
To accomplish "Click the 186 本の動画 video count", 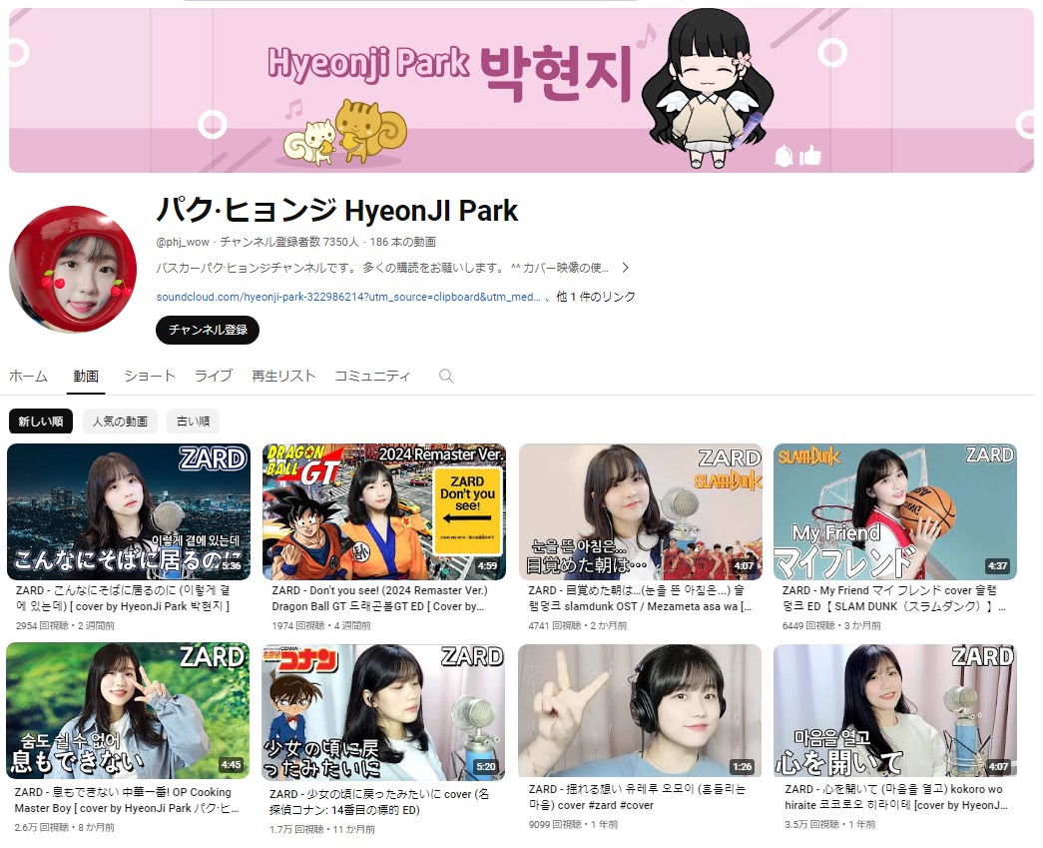I will point(402,242).
